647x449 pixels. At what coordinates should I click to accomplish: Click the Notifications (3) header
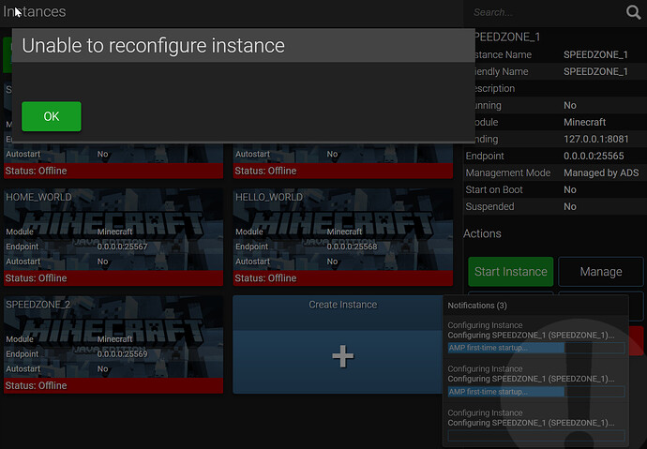477,305
